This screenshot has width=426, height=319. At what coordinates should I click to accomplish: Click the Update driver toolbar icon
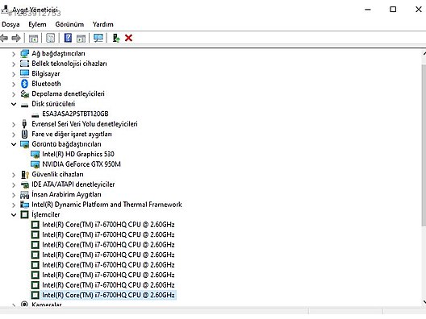click(x=116, y=38)
